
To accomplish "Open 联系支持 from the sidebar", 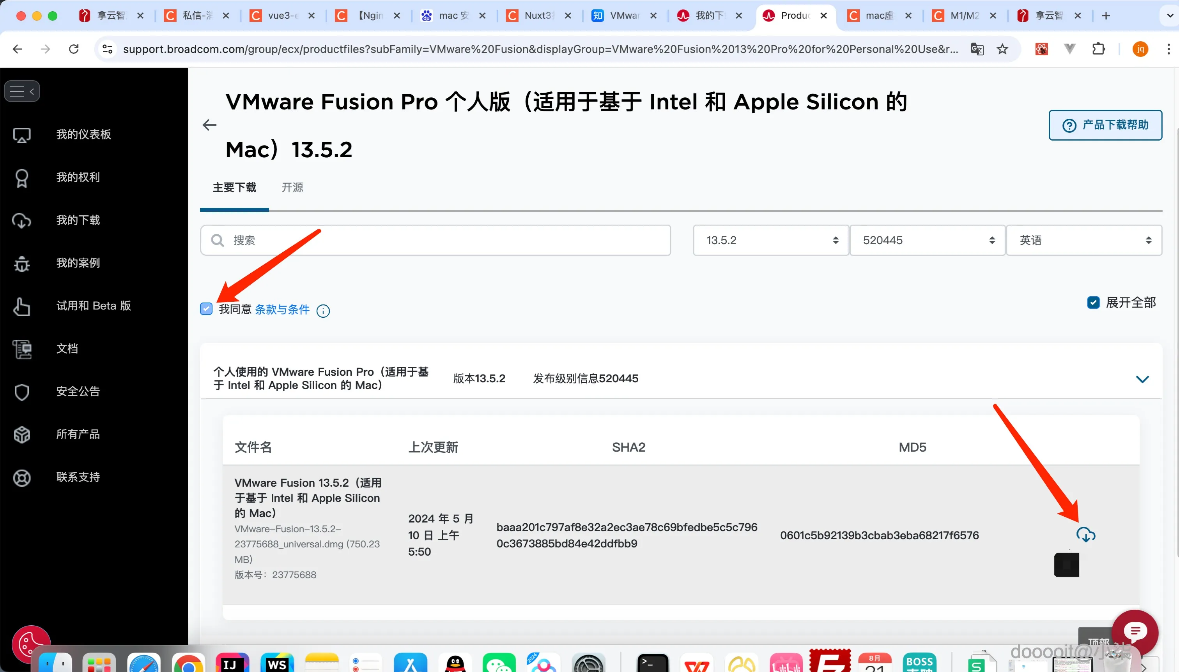I will point(78,477).
